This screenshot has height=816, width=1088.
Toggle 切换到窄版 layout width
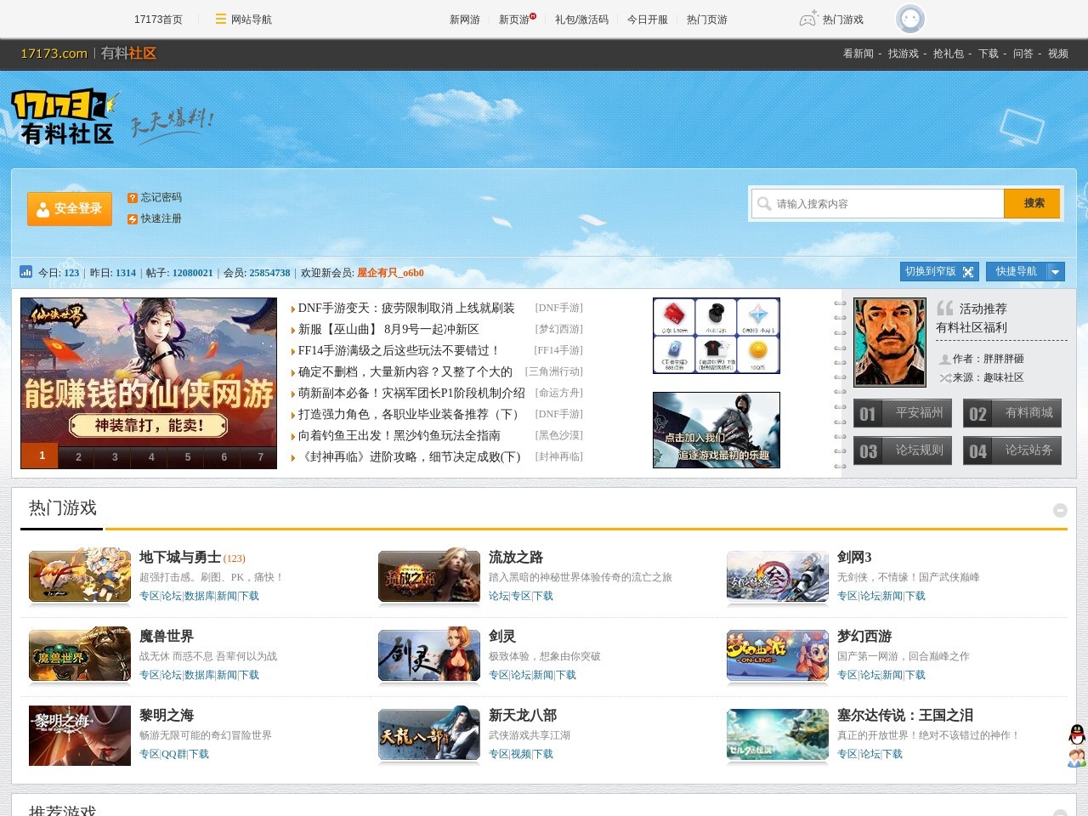click(x=938, y=271)
